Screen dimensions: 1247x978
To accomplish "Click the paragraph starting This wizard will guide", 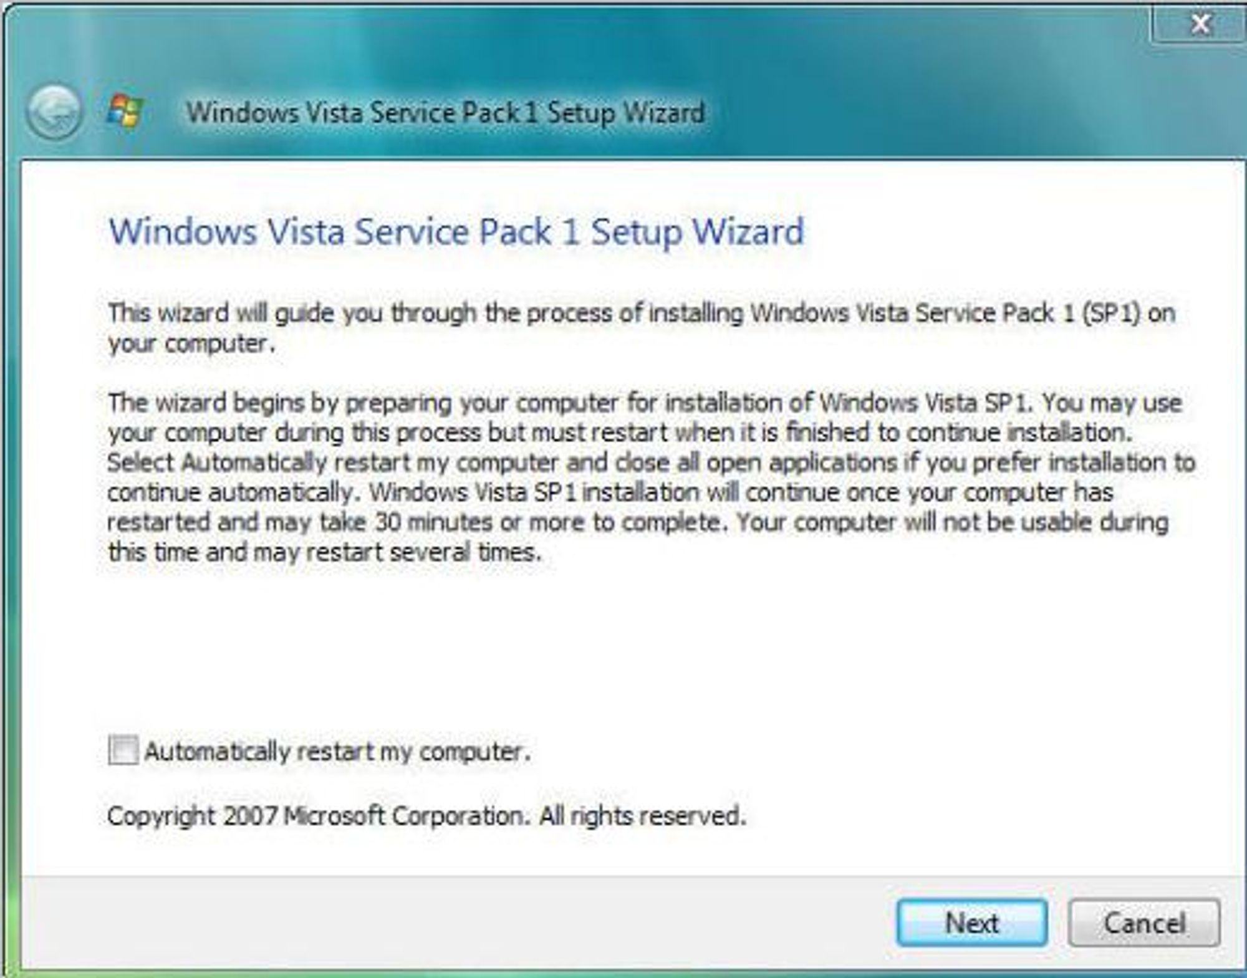I will pos(642,328).
